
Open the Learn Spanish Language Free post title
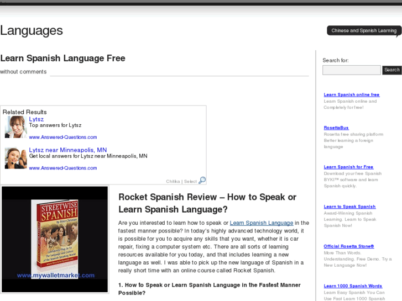[63, 58]
